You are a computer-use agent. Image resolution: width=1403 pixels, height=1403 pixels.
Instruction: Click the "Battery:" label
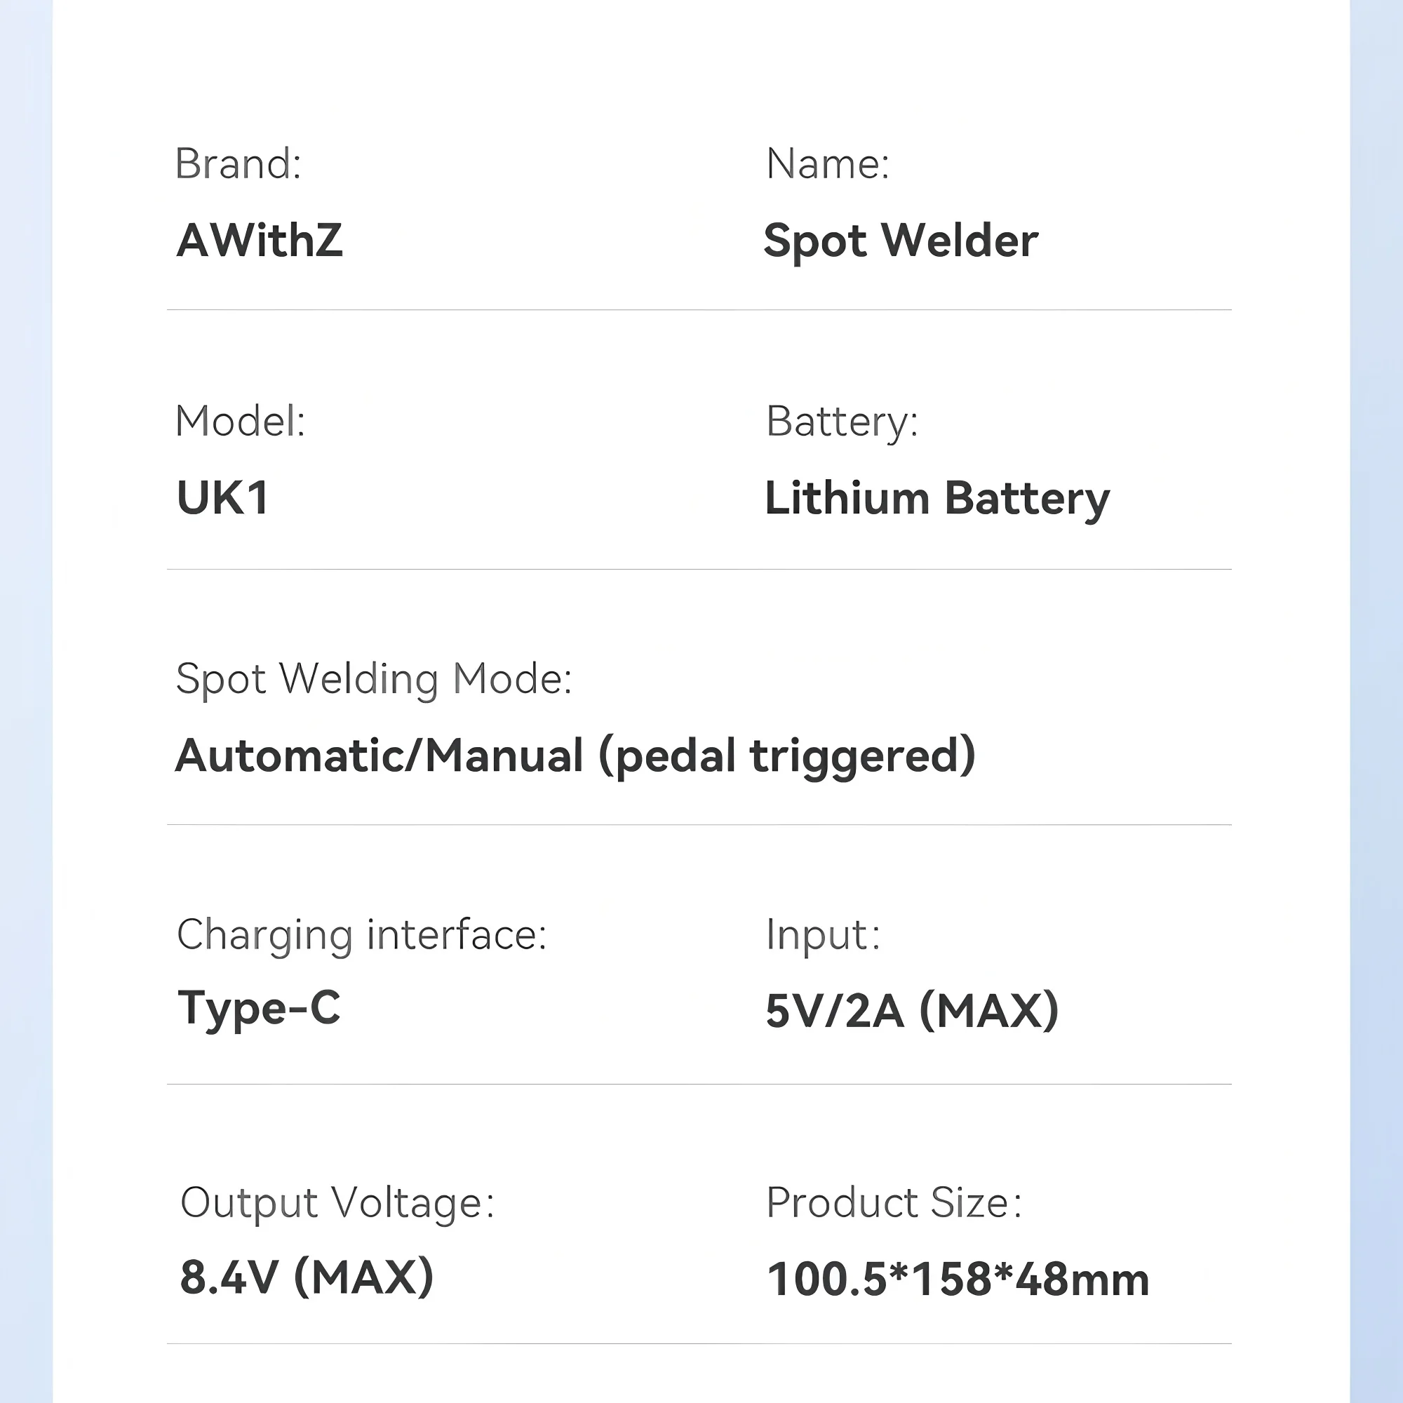coord(842,421)
